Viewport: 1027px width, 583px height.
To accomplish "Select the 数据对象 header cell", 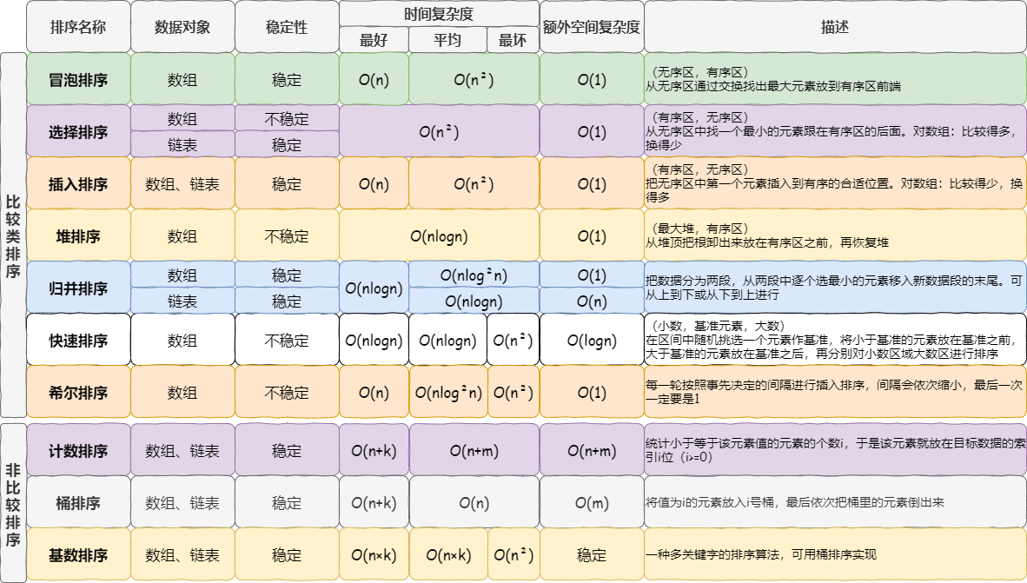I will (x=182, y=27).
